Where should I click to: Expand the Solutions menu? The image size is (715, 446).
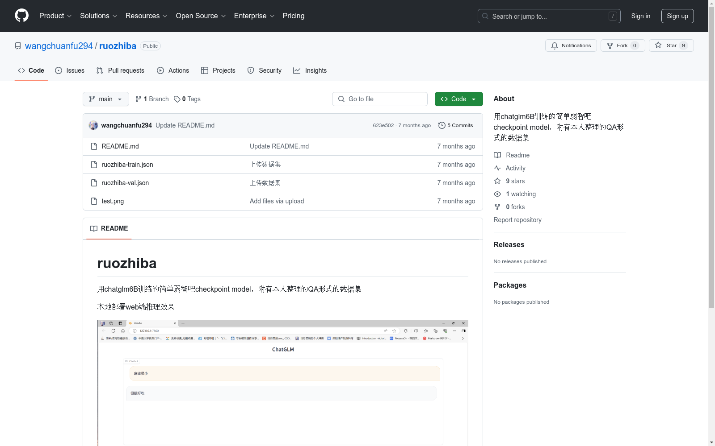99,16
